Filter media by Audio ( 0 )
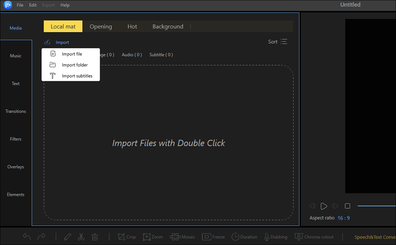 [131, 55]
